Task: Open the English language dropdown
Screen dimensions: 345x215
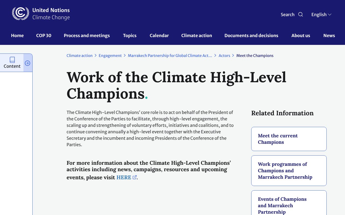Action: point(321,15)
